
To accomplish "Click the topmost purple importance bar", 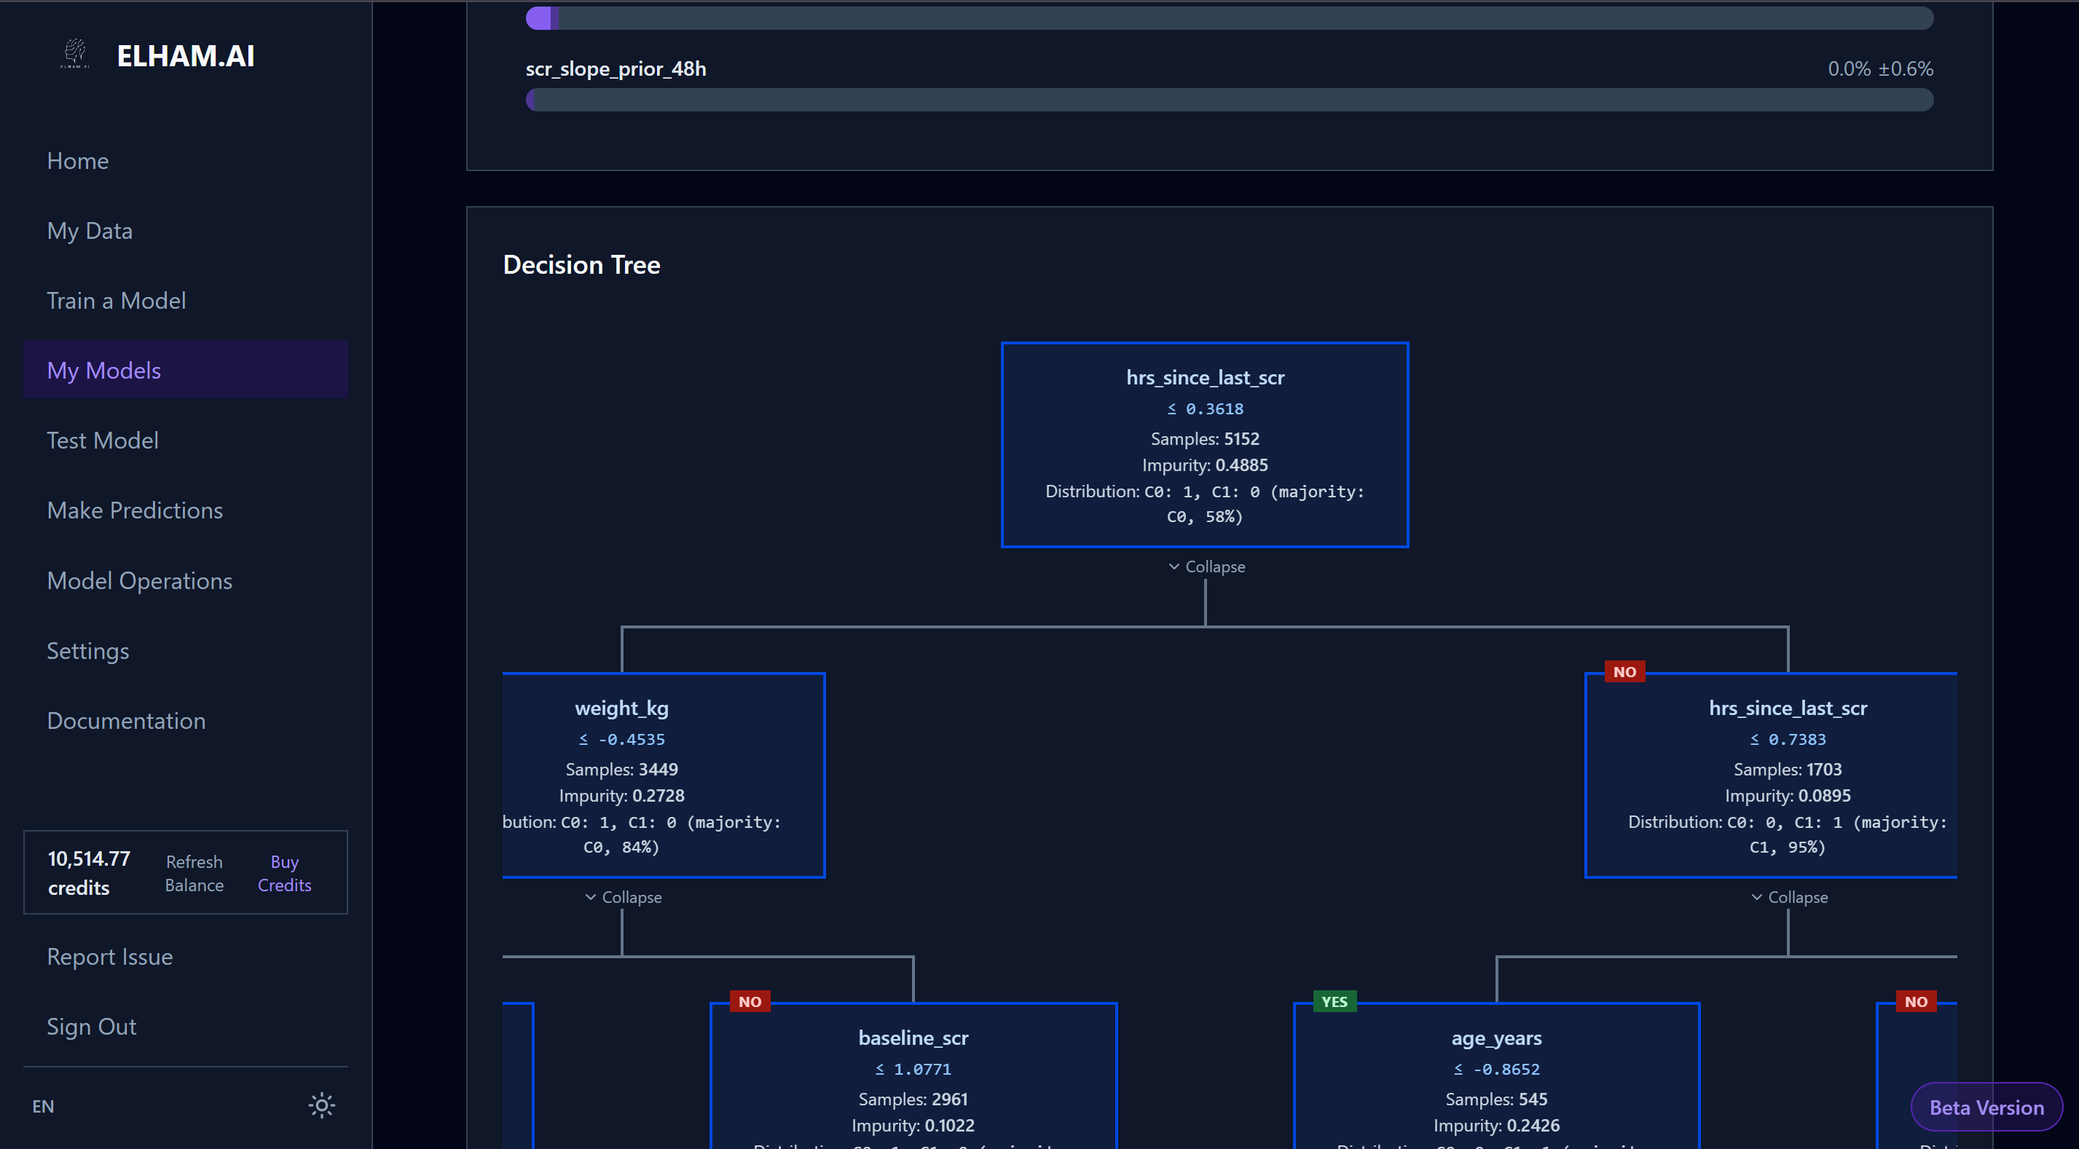I will 1229,17.
